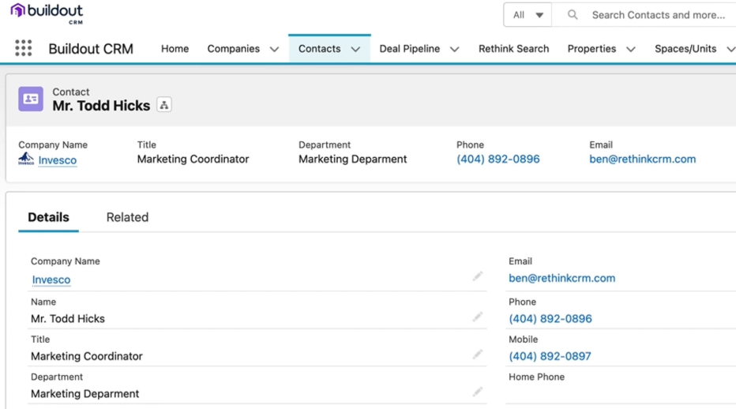The image size is (736, 409).
Task: Click the purple Contact record icon
Action: pyautogui.click(x=31, y=99)
